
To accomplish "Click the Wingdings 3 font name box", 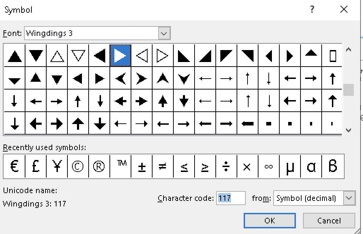I will click(x=91, y=33).
